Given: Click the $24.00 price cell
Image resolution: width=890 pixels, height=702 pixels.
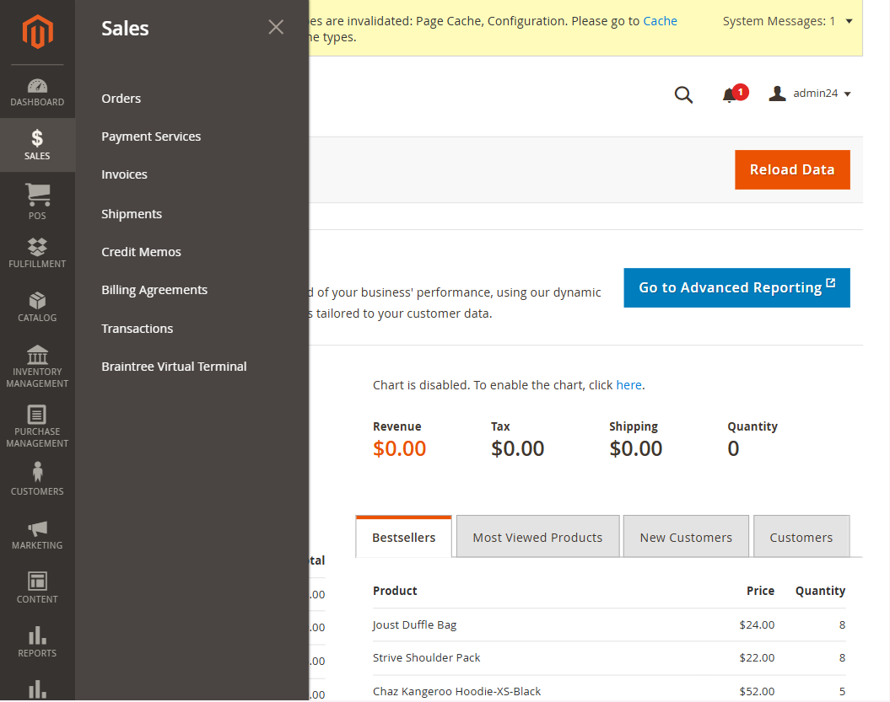Looking at the screenshot, I should click(758, 624).
